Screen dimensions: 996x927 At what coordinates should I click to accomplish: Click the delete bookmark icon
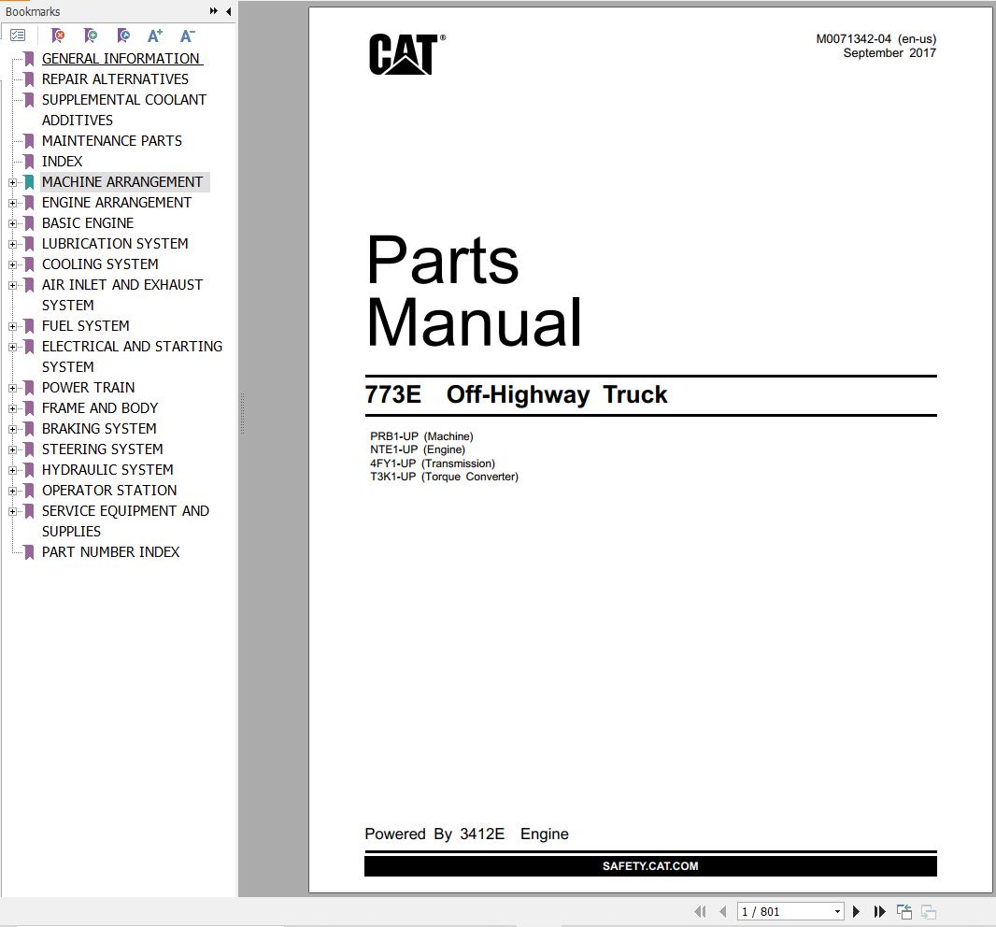click(x=58, y=36)
